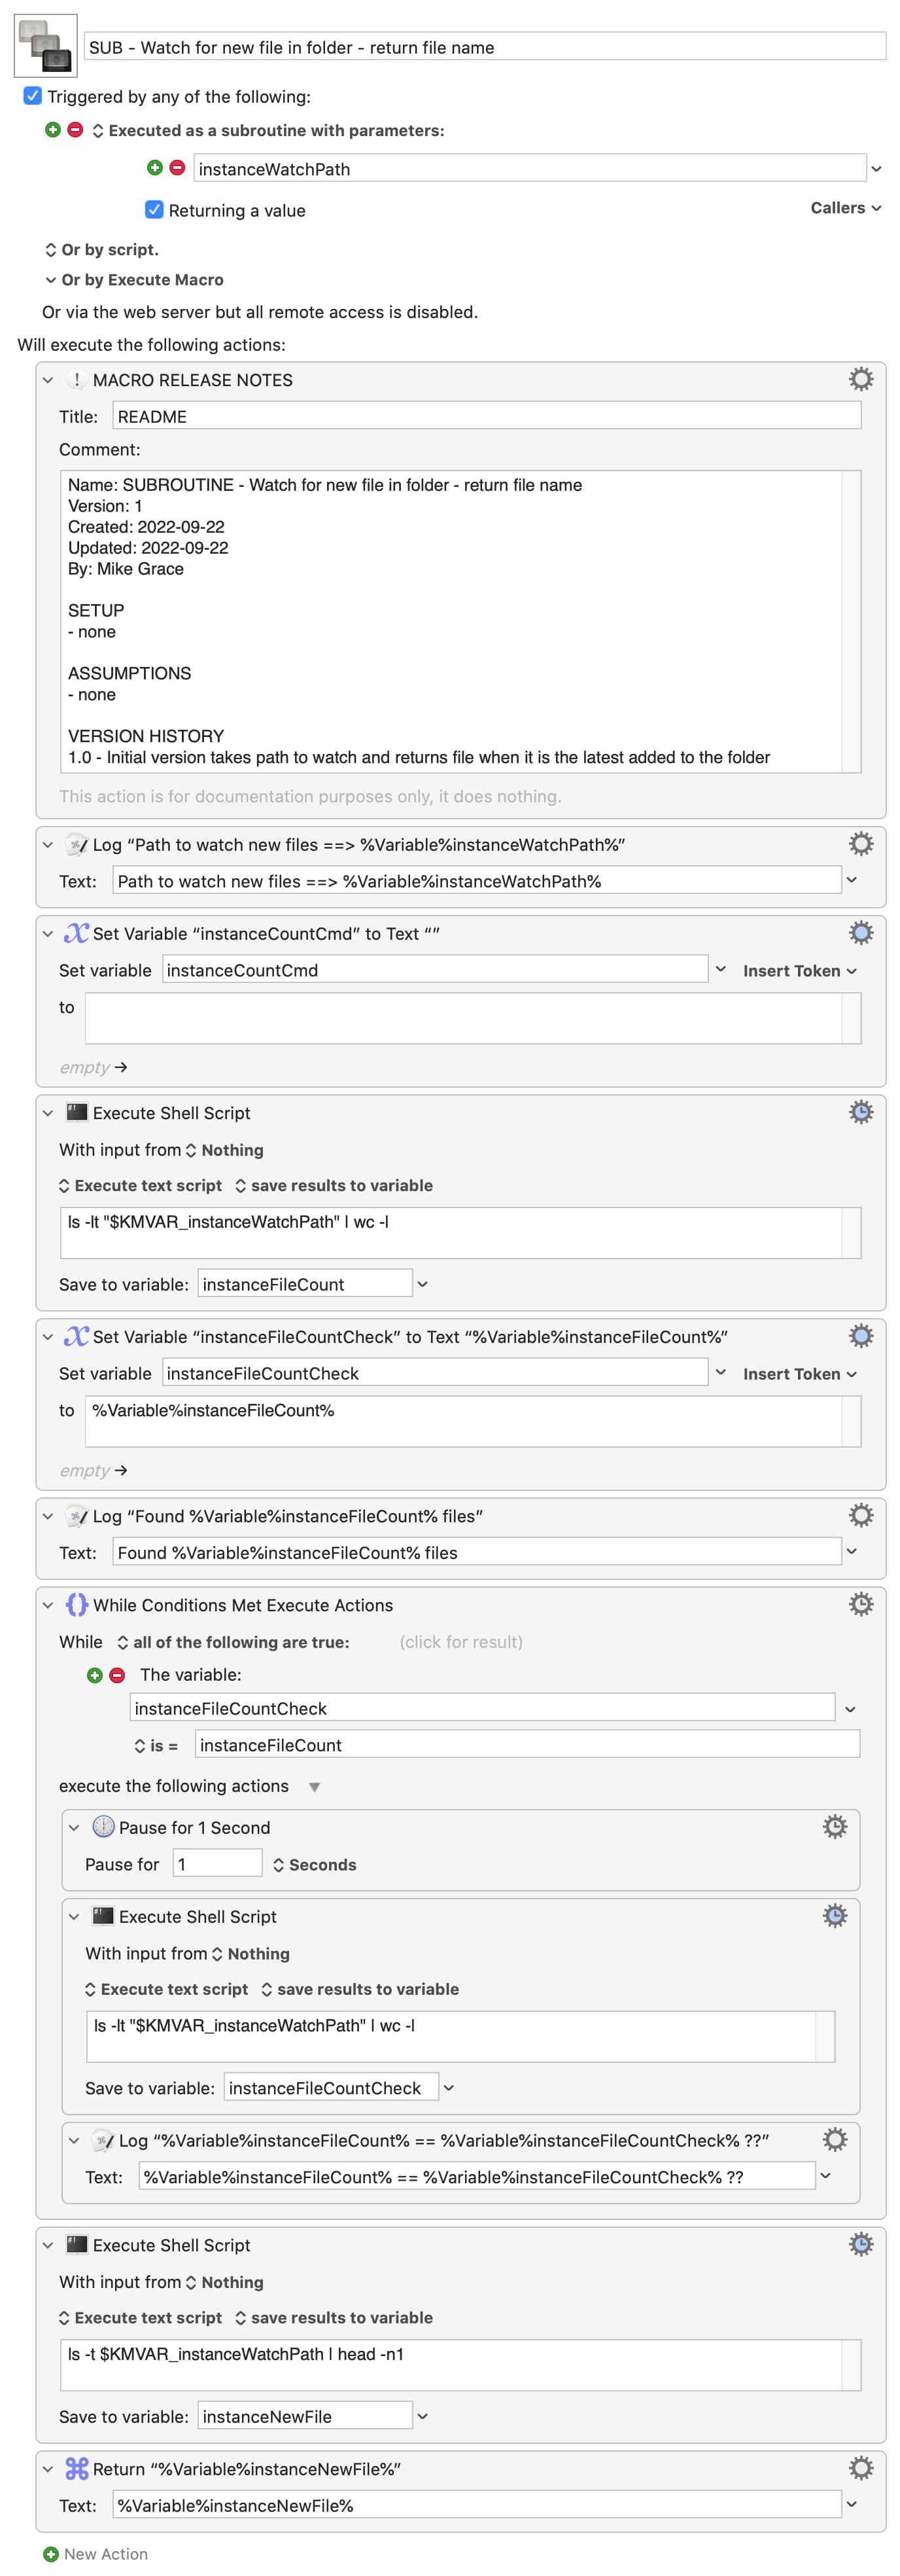The width and height of the screenshot is (900, 2576).
Task: Click variable X icon of instanceCountCmd action
Action: tap(77, 933)
